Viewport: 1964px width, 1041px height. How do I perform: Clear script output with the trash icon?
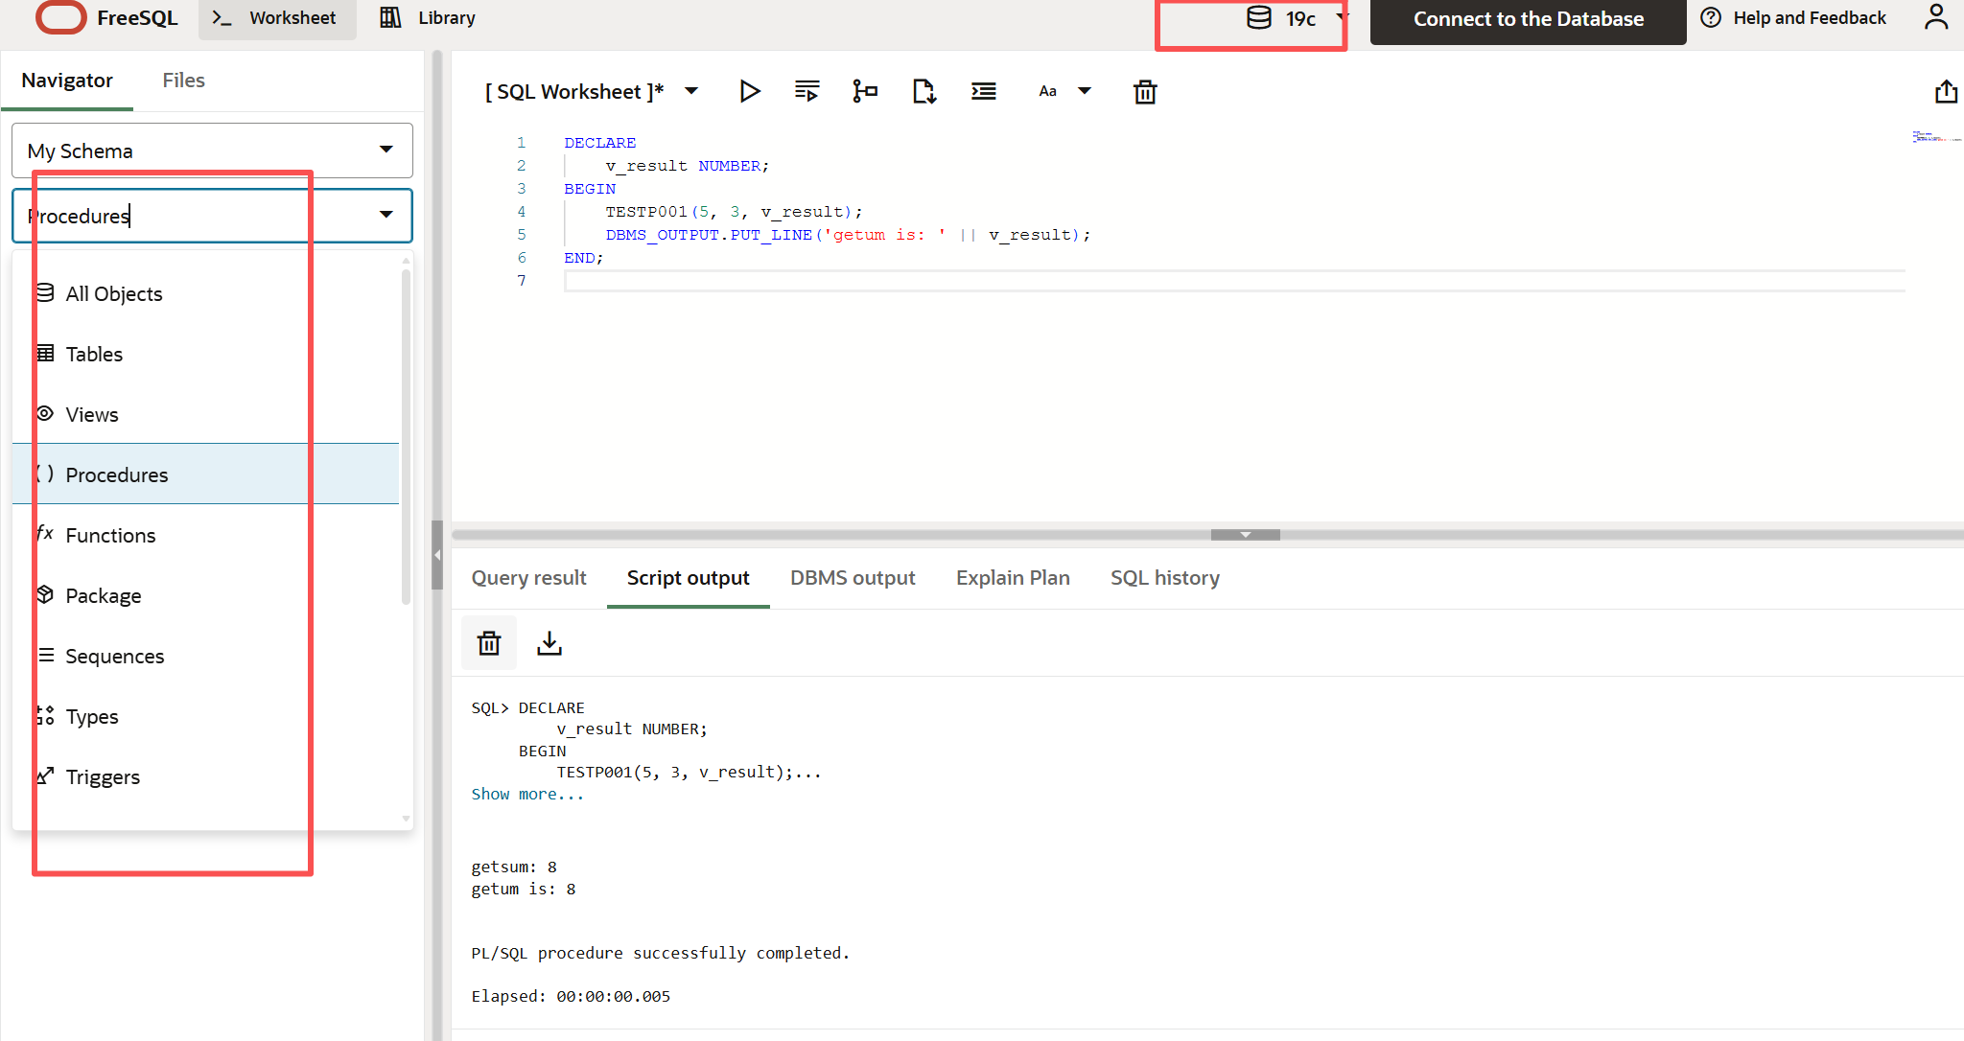coord(489,643)
